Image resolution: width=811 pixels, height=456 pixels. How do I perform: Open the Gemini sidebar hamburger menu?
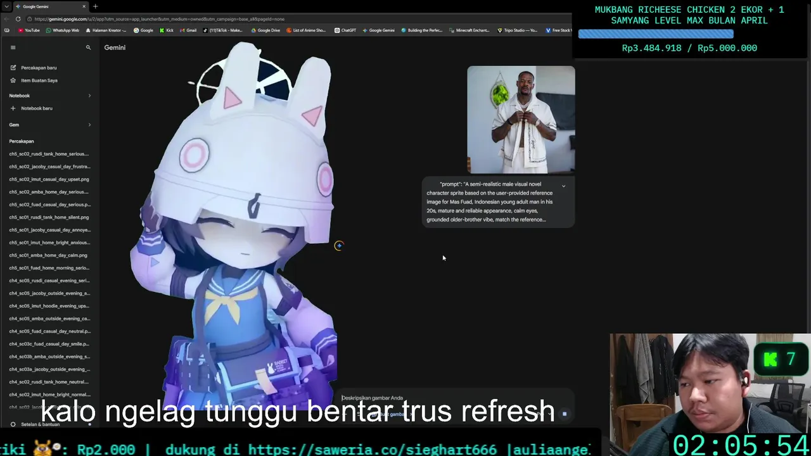(13, 47)
